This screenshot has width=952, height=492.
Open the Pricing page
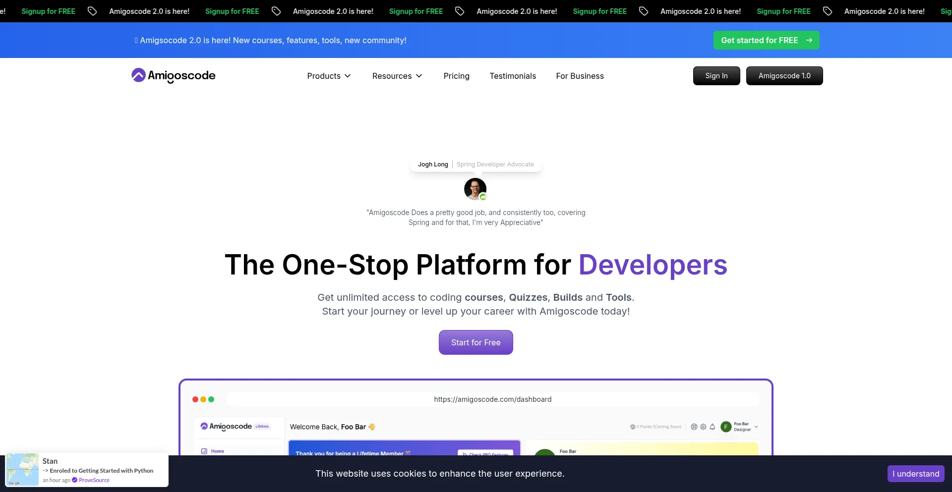pos(456,76)
